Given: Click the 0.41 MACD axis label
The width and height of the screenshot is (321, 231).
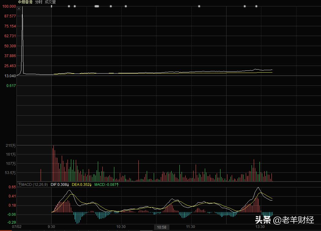Looking at the screenshot, I should coord(12,196).
